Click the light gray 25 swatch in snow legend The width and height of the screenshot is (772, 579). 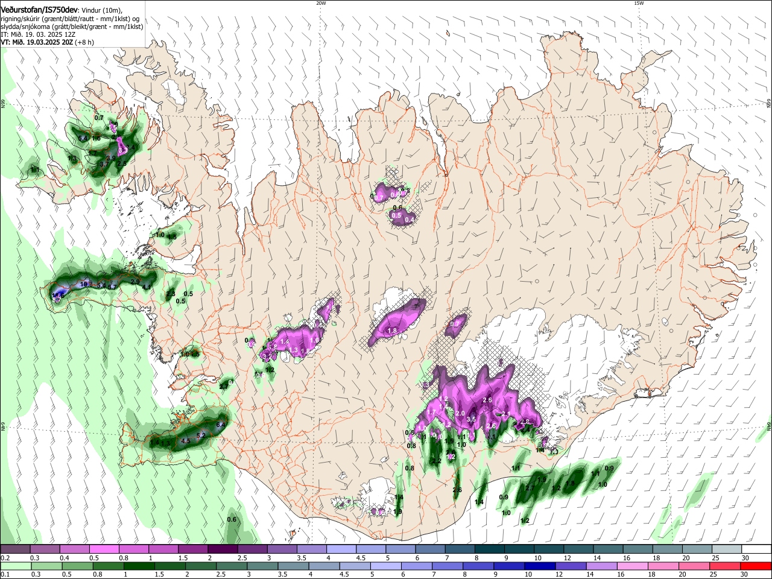pyautogui.click(x=726, y=549)
